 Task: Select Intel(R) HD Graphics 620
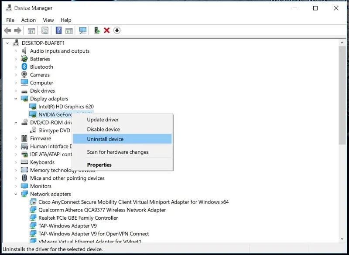pos(66,107)
